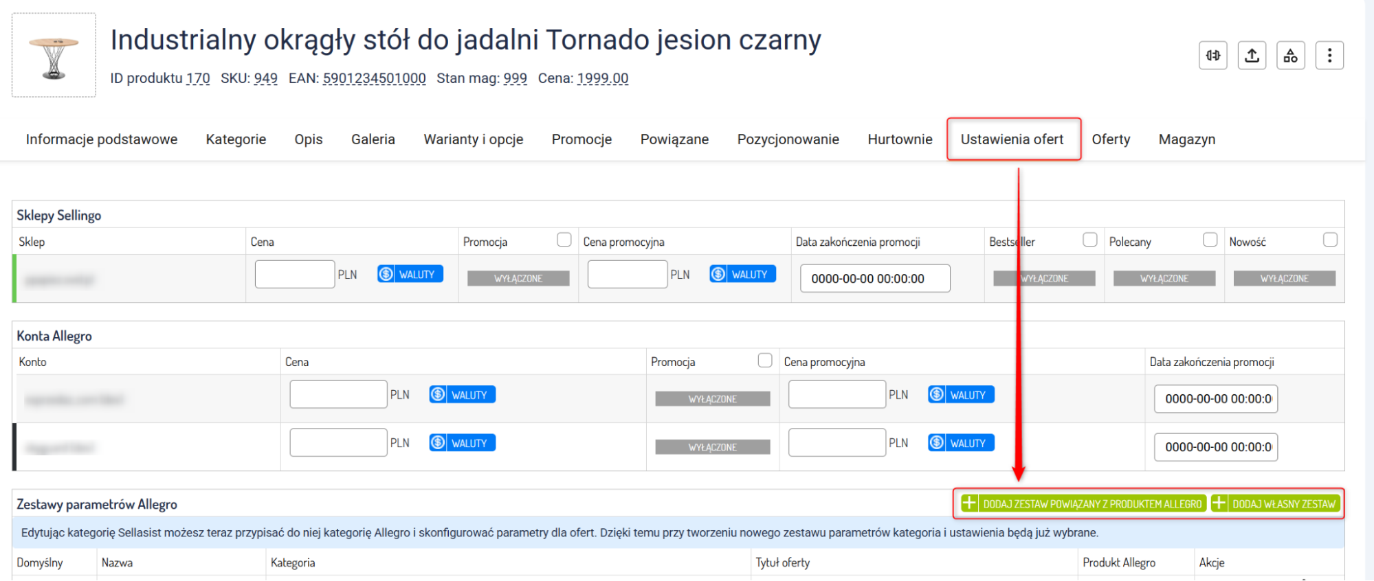
Task: Open the Oferty tab
Action: [1111, 139]
